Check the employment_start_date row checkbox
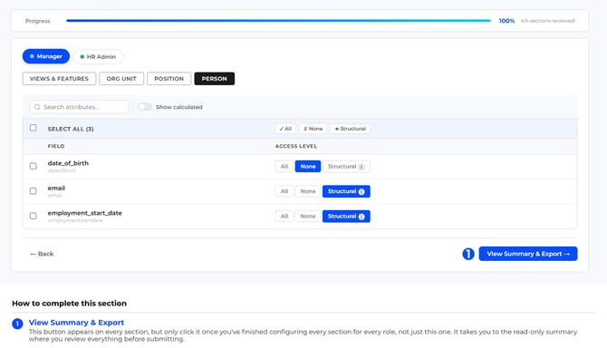Screen dimensions: 607x348 34,216
